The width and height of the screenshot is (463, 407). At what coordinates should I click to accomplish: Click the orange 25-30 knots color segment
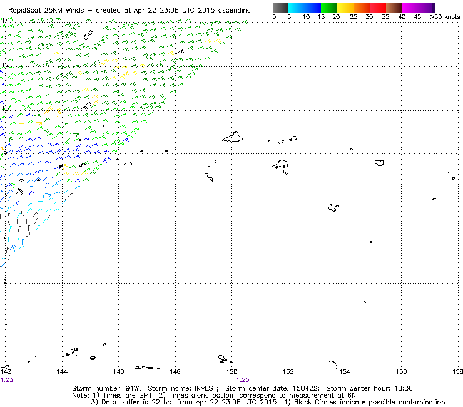coord(362,8)
